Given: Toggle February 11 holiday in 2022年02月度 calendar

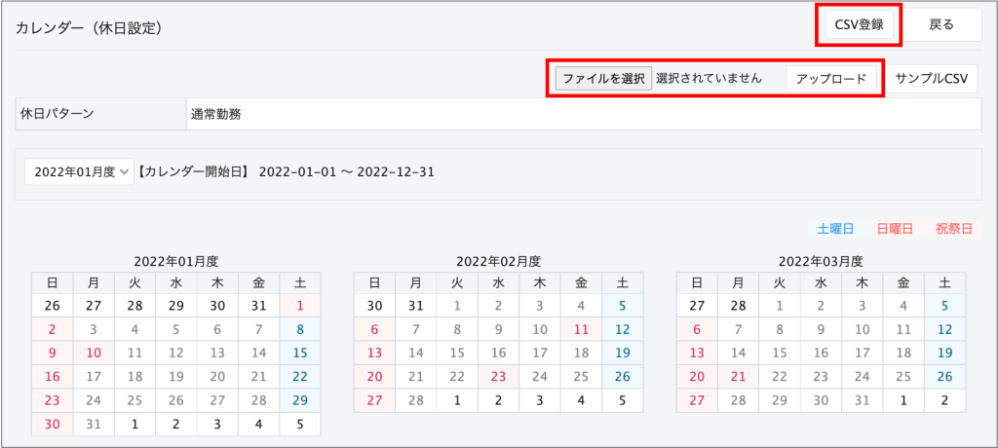Looking at the screenshot, I should click(x=581, y=329).
